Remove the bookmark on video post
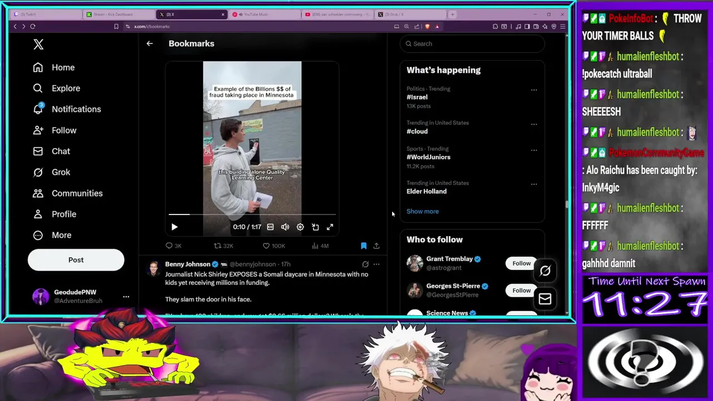Image resolution: width=713 pixels, height=401 pixels. point(364,246)
